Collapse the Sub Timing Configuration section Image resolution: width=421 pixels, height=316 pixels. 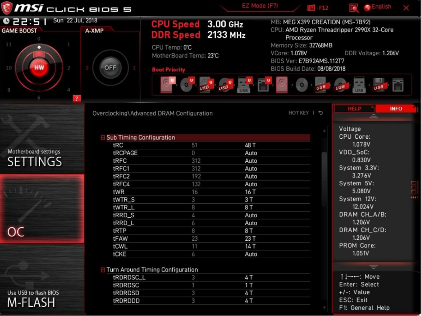tap(103, 138)
